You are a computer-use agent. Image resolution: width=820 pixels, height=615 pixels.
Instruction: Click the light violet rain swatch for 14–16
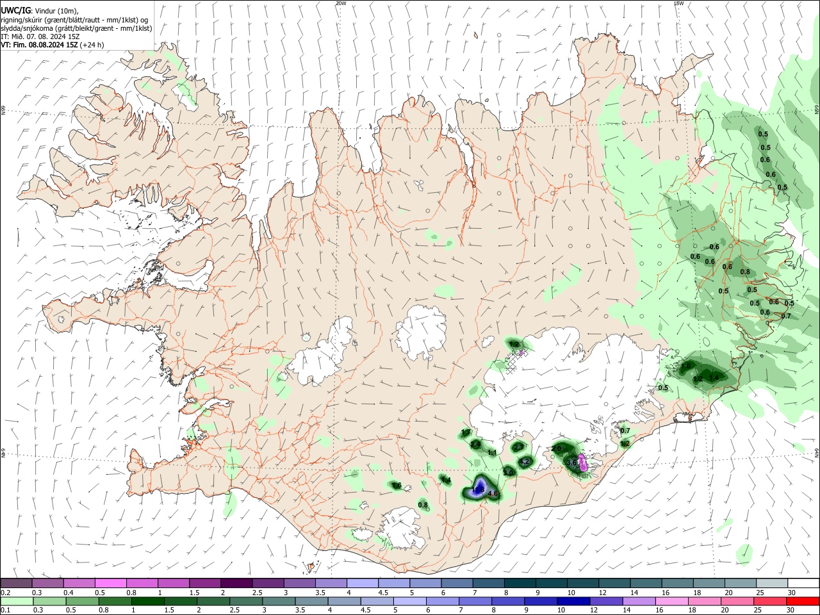(639, 601)
